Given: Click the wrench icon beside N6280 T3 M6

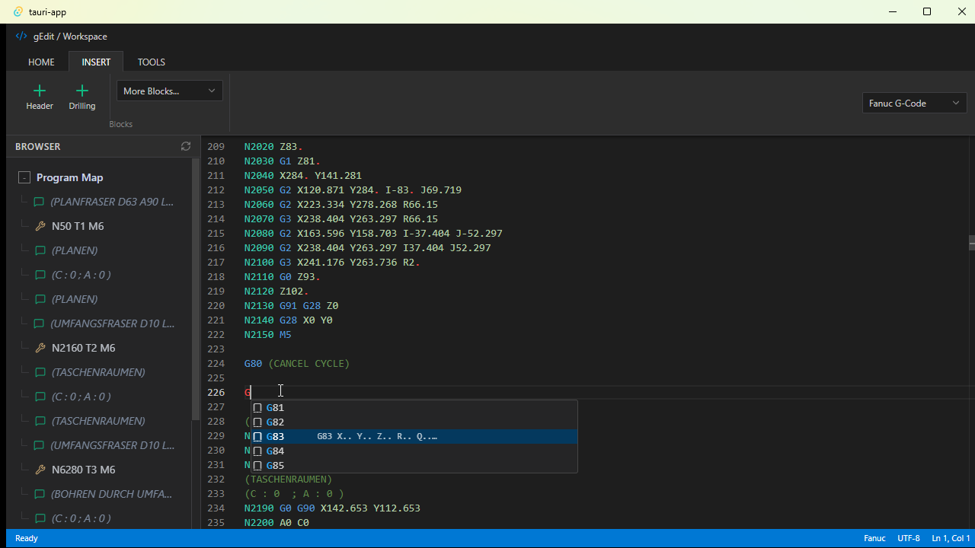Looking at the screenshot, I should pos(41,470).
